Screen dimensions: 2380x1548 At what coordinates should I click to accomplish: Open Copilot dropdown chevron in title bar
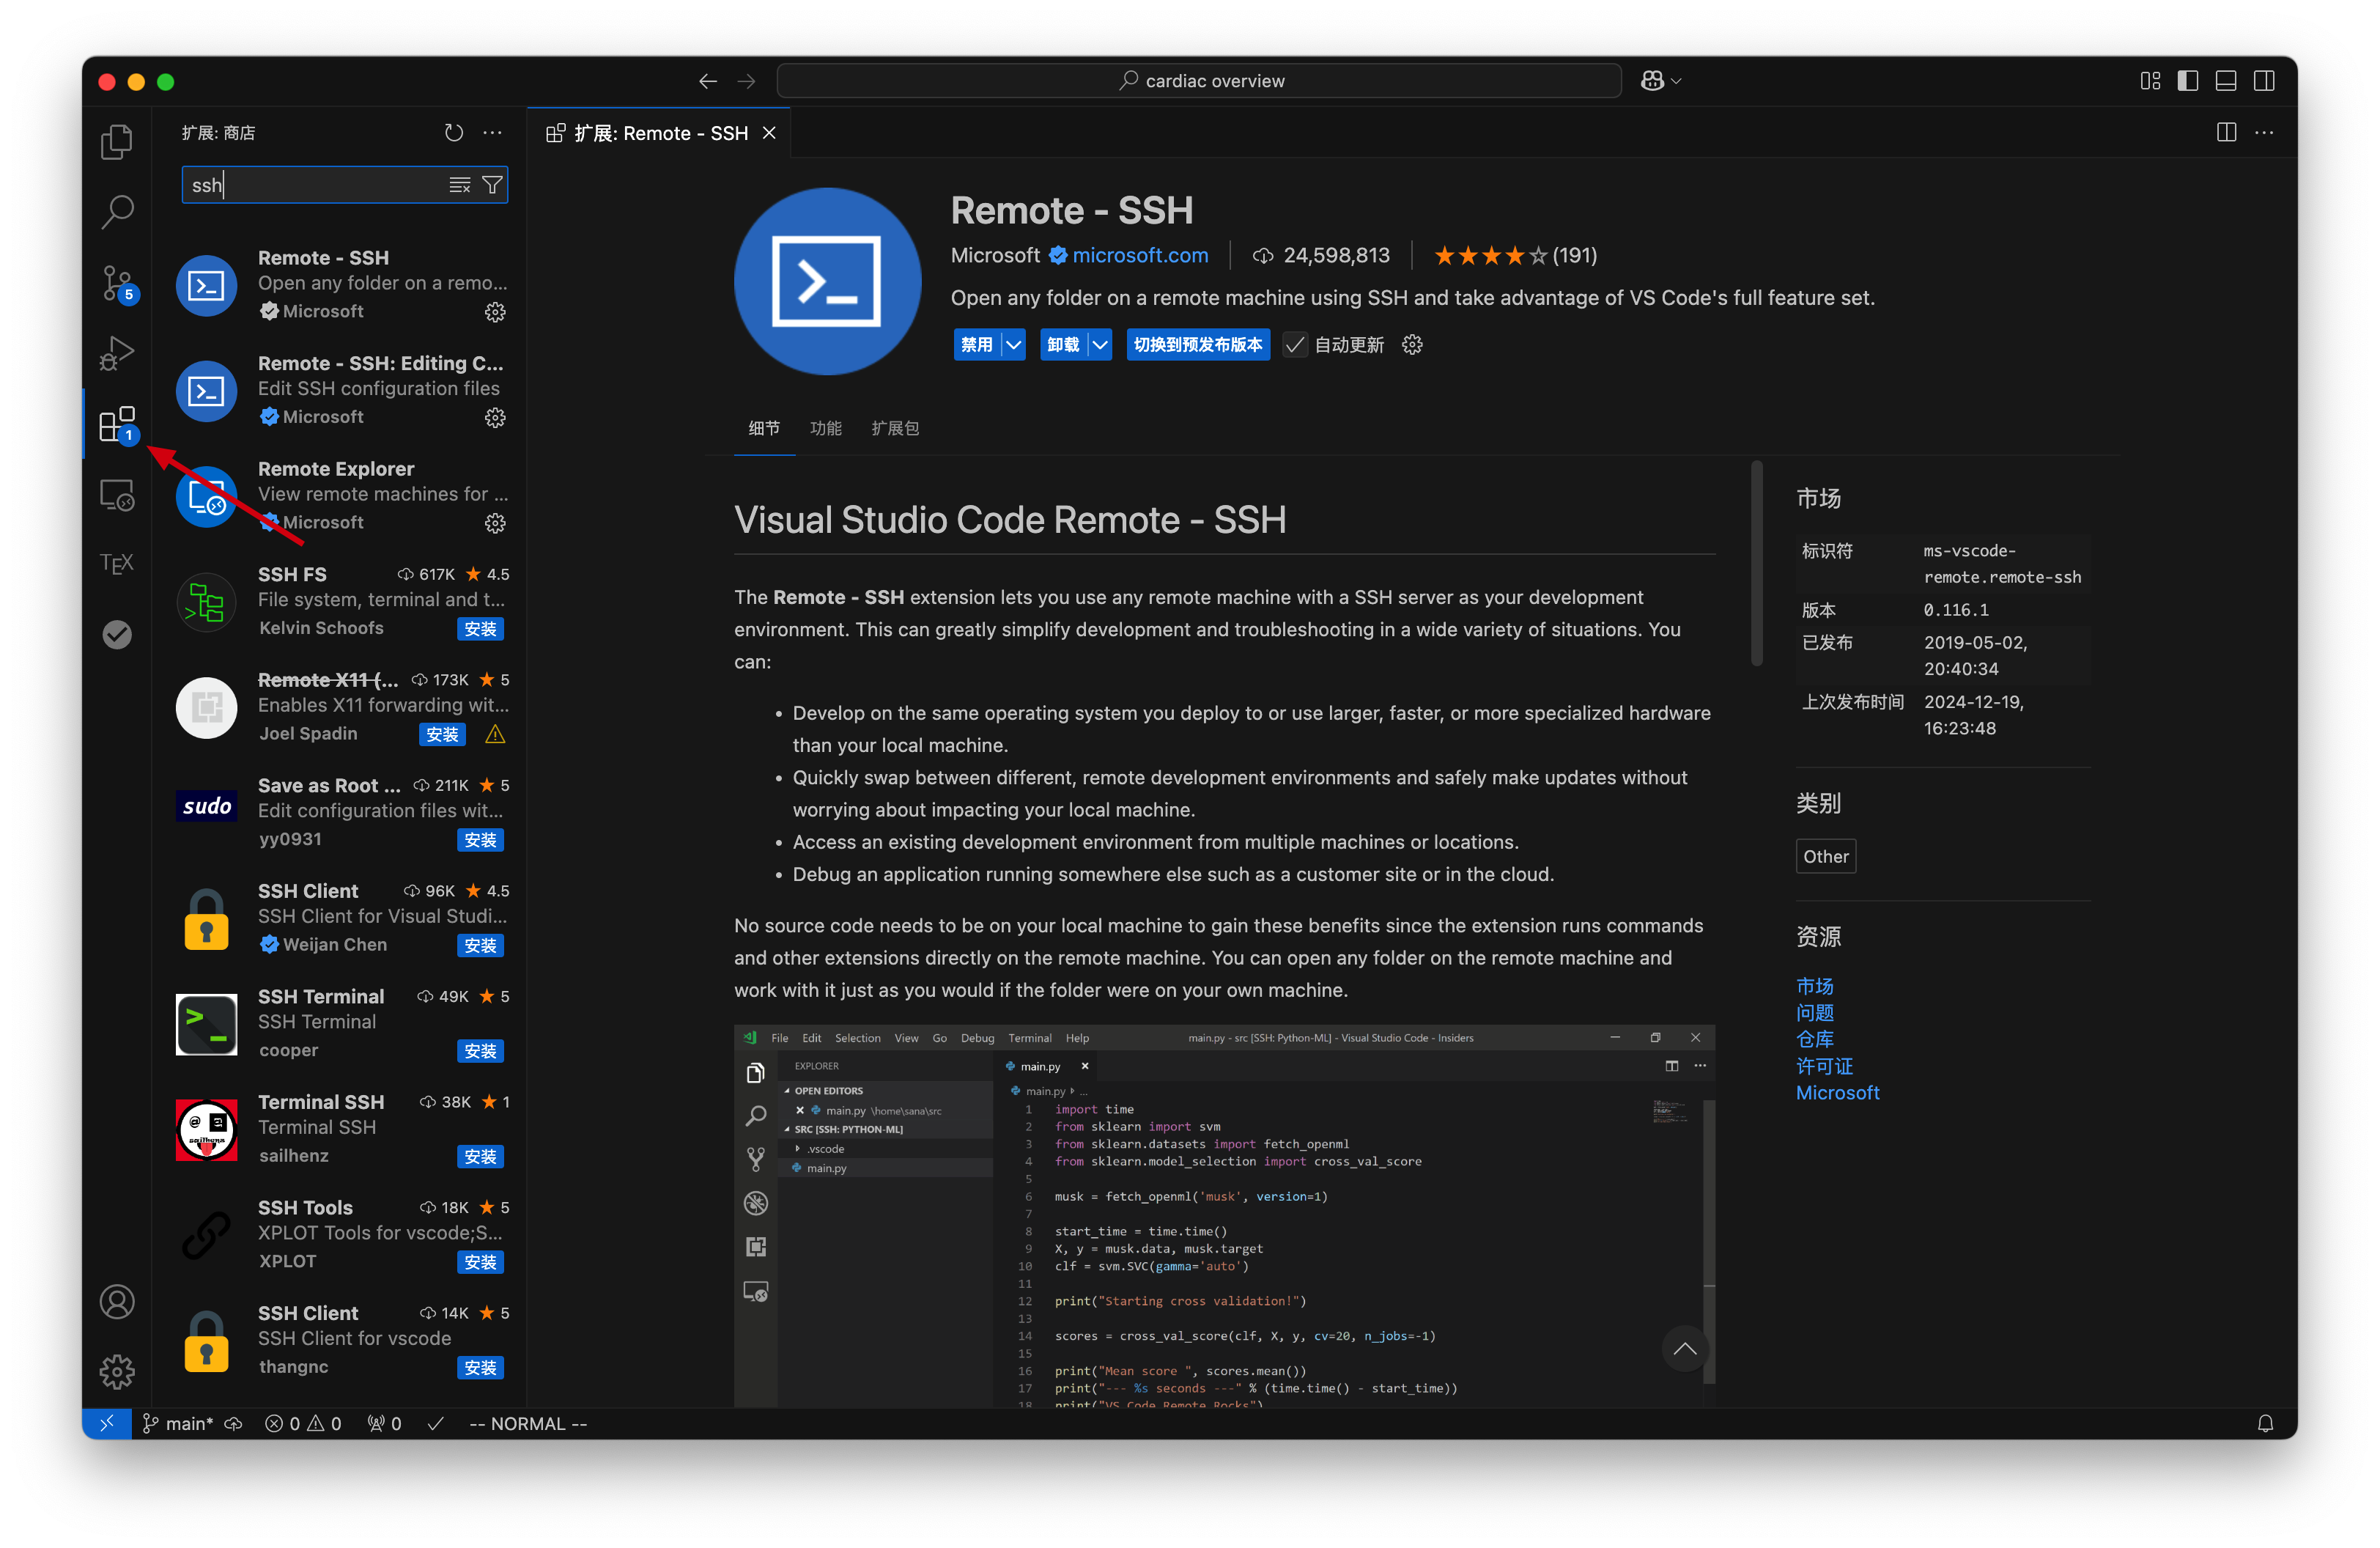point(1677,81)
